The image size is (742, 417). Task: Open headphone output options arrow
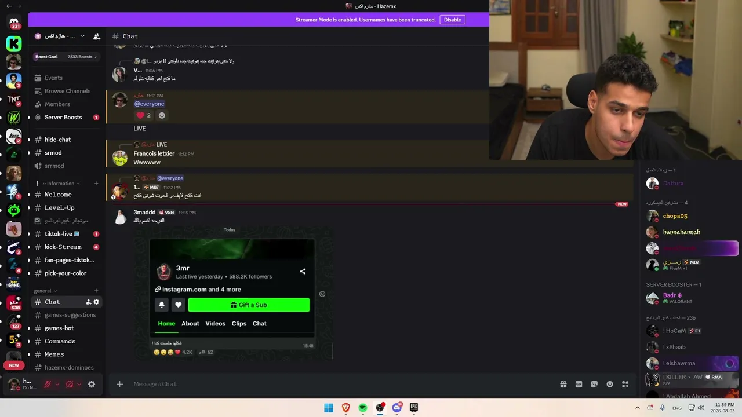(x=79, y=384)
